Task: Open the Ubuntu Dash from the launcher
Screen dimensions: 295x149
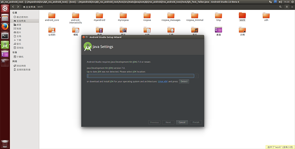Action: (5, 9)
